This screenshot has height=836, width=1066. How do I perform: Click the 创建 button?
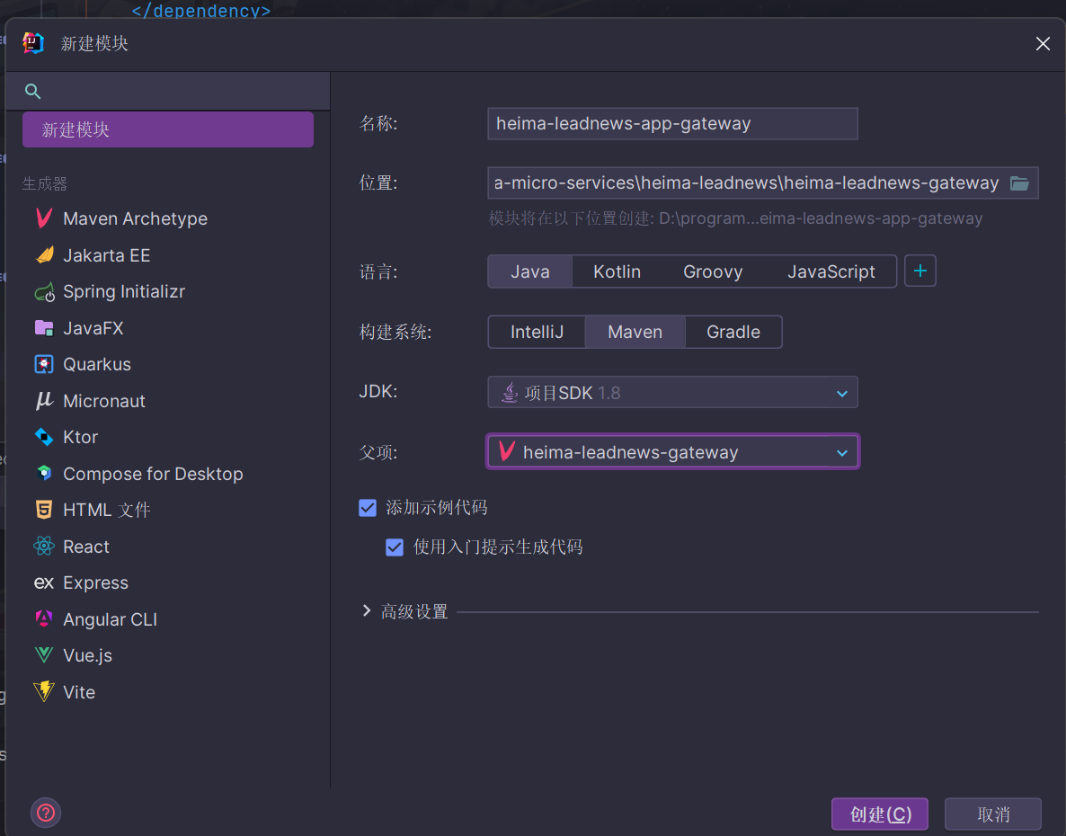point(879,814)
